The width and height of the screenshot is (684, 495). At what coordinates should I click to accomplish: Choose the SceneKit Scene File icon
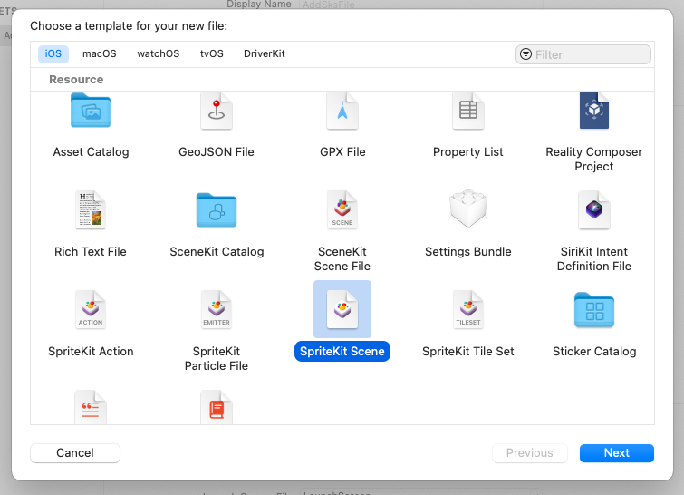click(x=342, y=210)
